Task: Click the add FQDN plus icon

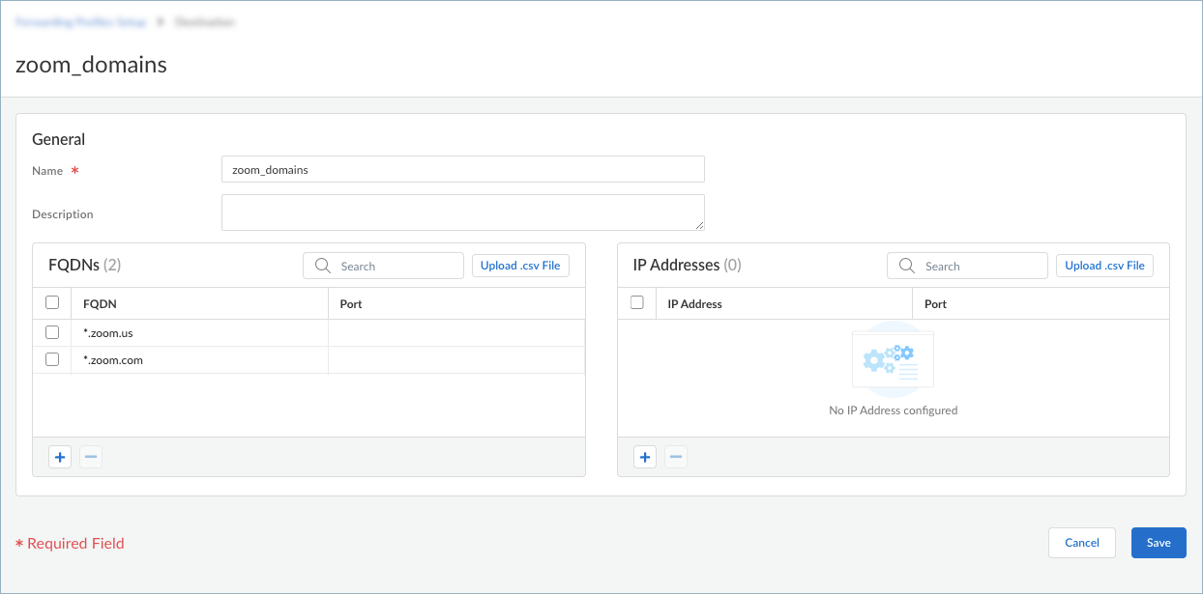Action: pos(60,457)
